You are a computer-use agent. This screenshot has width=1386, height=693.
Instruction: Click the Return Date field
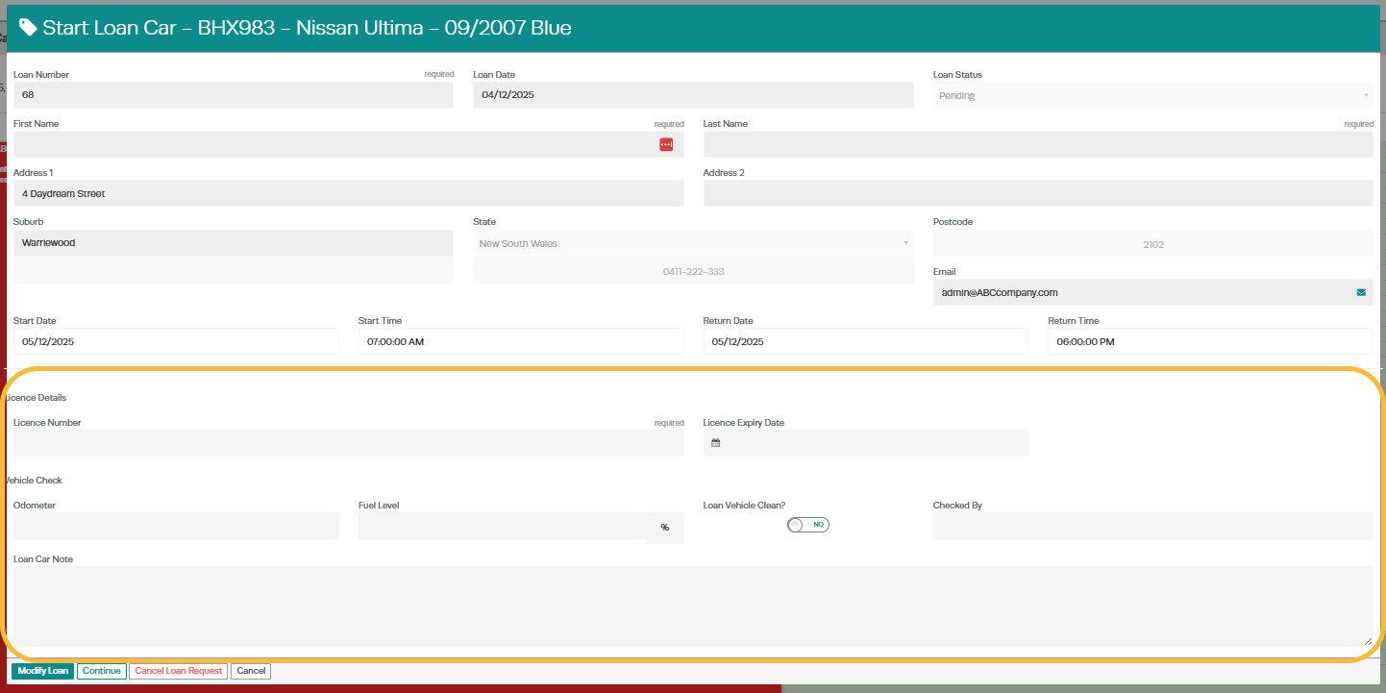(866, 341)
